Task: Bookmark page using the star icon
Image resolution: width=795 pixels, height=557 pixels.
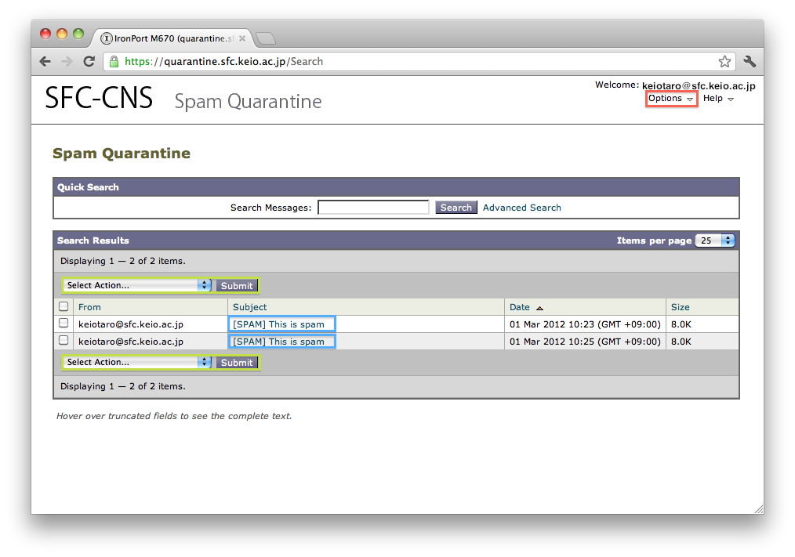Action: 724,62
